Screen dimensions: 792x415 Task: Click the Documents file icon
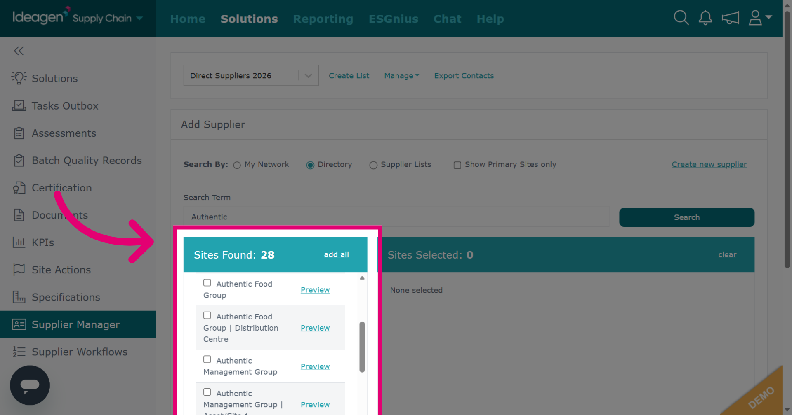click(x=19, y=215)
